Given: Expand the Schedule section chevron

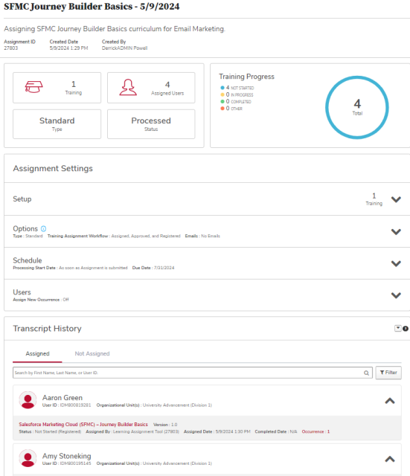Looking at the screenshot, I should 396,263.
